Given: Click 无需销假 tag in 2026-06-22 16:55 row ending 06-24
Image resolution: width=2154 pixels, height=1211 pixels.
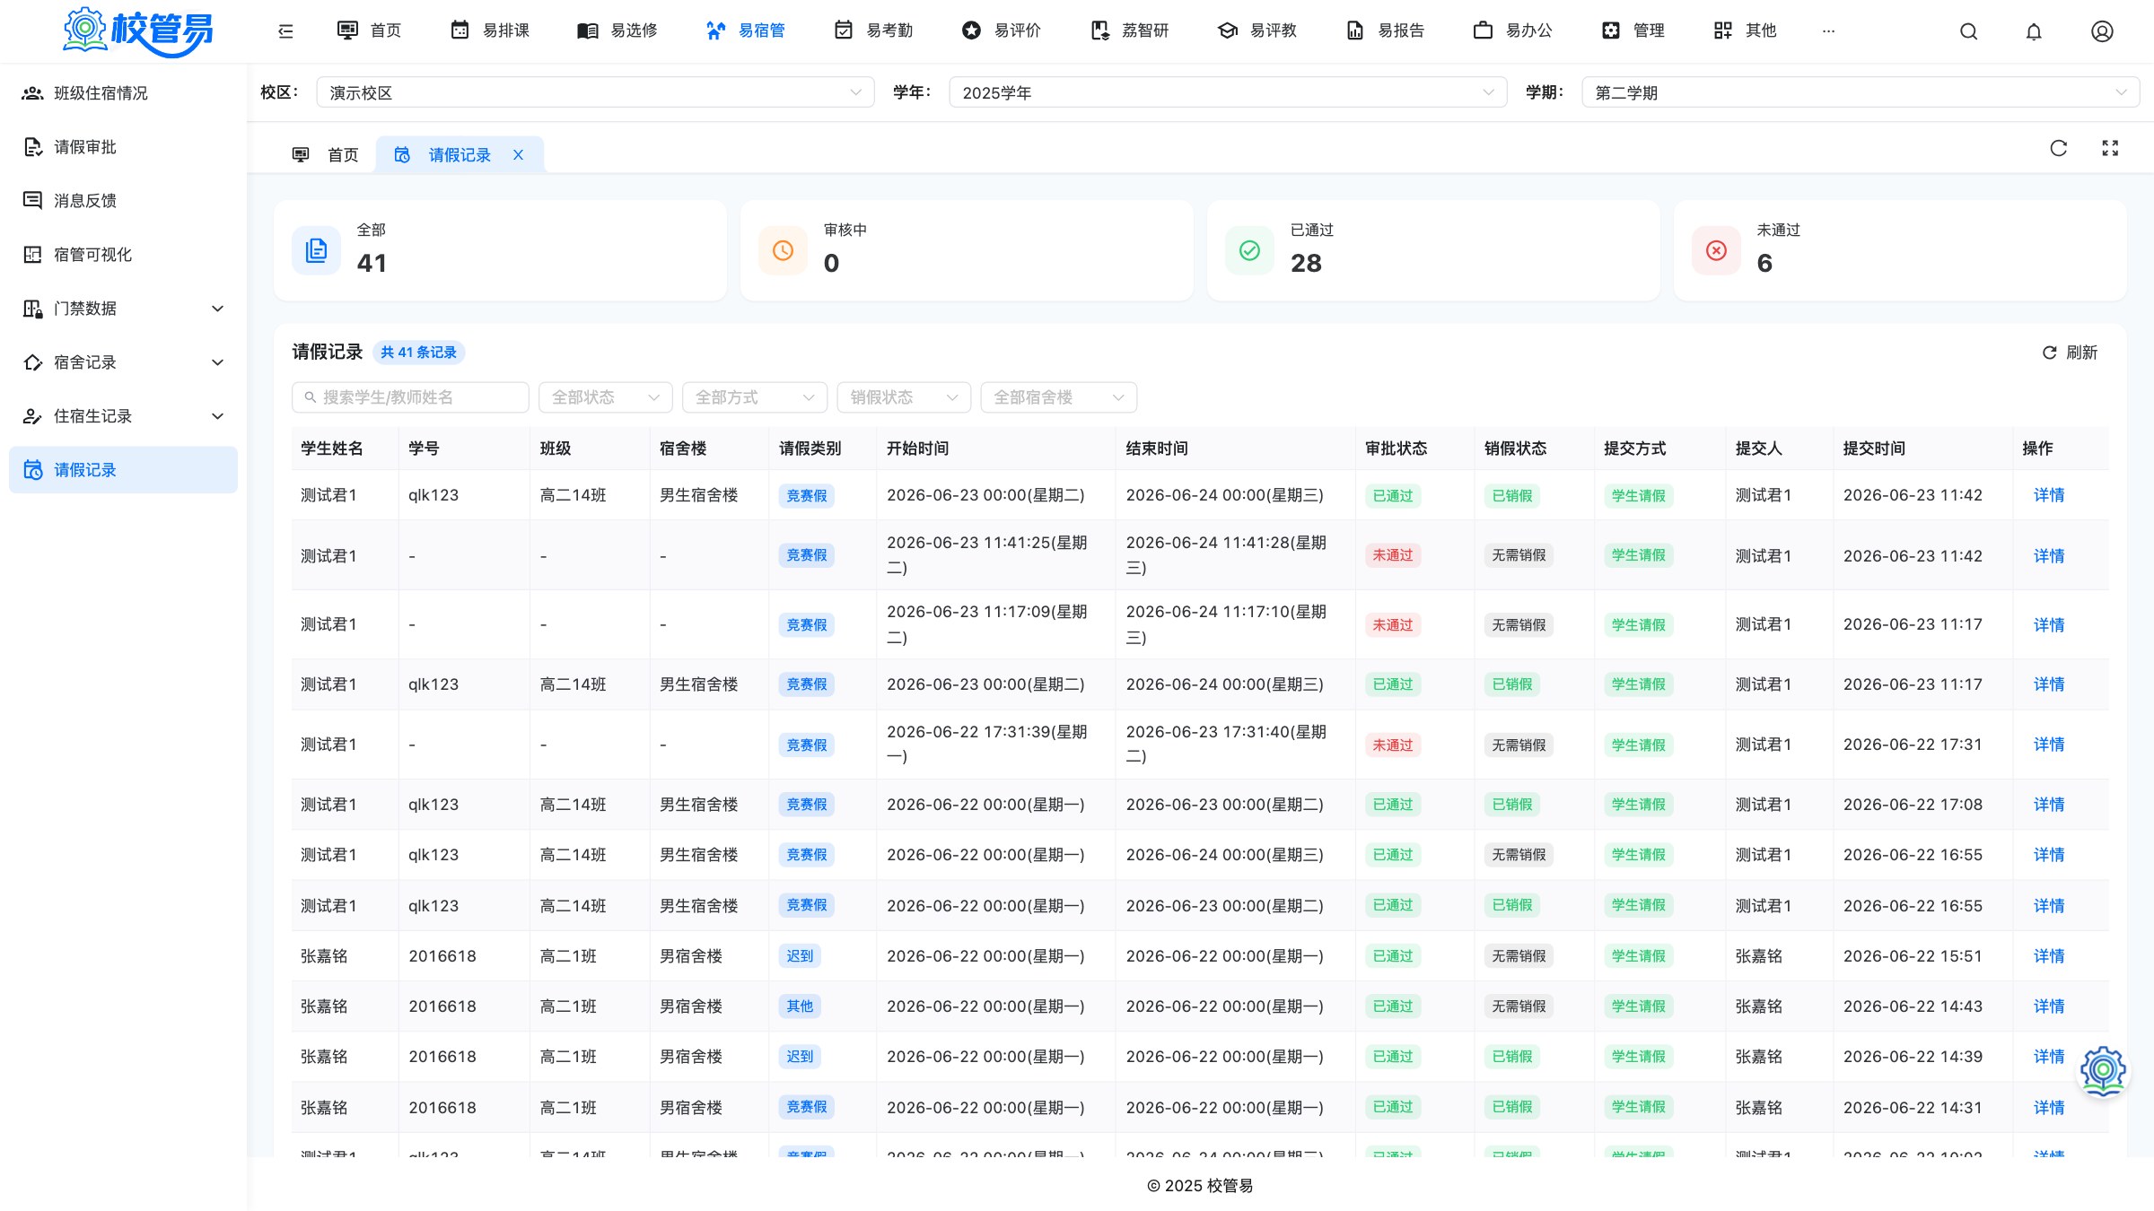Looking at the screenshot, I should (x=1519, y=855).
